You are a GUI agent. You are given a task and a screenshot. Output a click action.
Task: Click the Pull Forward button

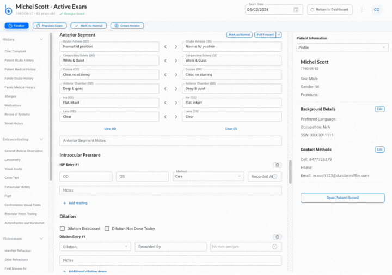[x=265, y=35]
